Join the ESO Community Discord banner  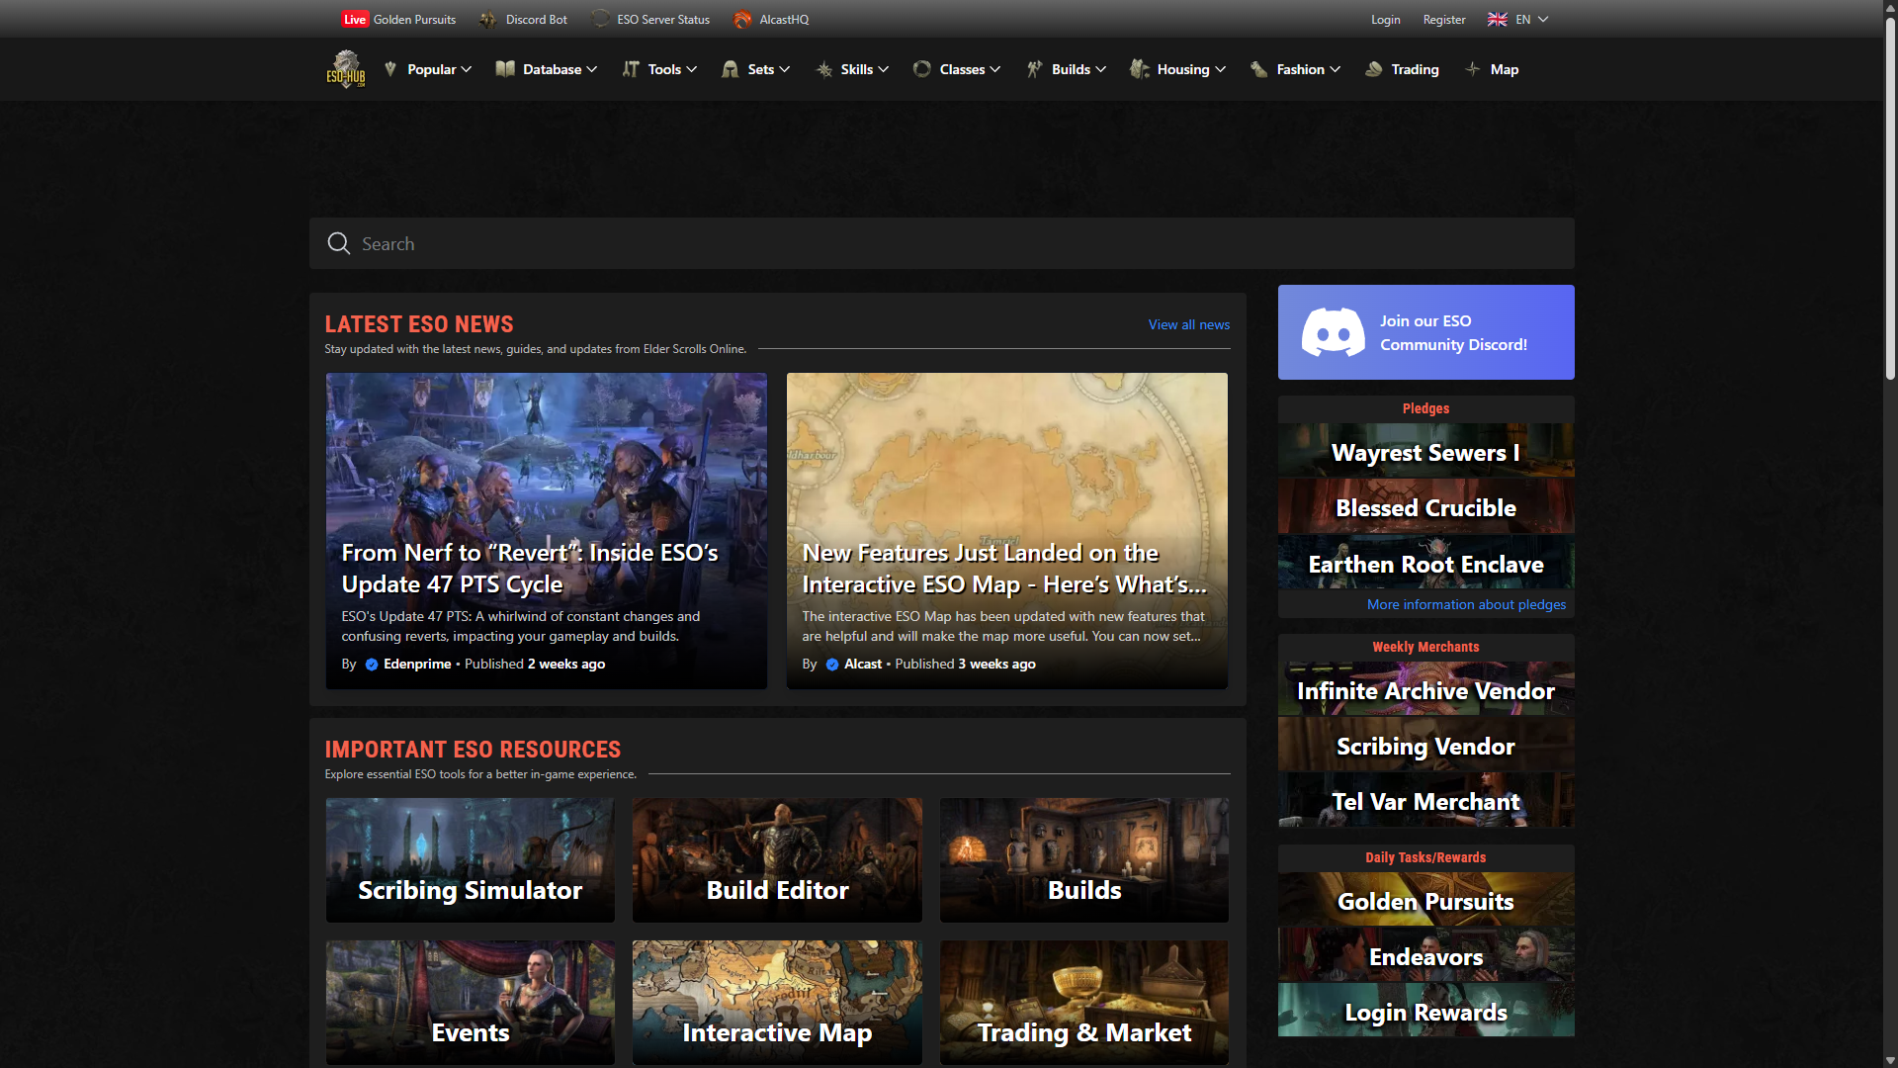[x=1425, y=332]
